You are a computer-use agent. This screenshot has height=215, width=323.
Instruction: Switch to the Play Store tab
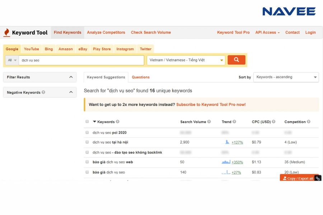(102, 49)
